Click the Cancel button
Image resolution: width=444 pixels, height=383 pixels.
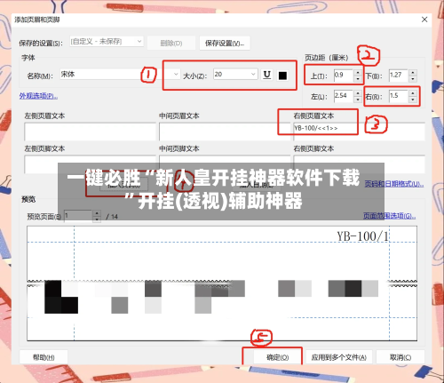pos(400,357)
